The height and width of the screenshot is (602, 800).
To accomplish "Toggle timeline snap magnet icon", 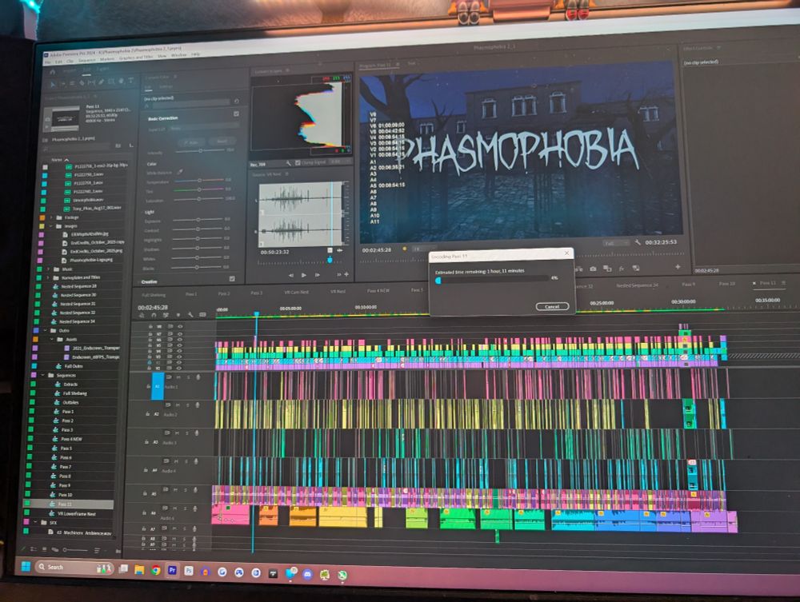I will [x=154, y=316].
